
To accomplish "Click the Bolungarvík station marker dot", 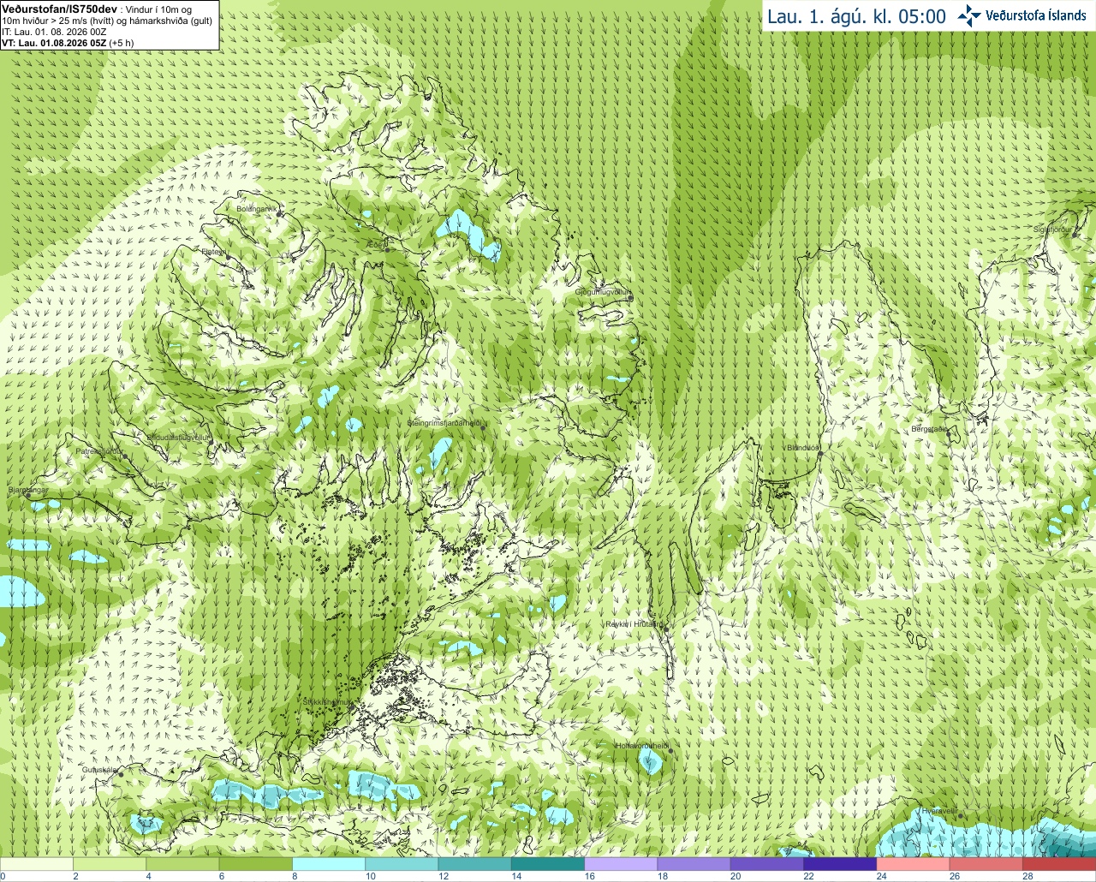I will click(x=280, y=213).
